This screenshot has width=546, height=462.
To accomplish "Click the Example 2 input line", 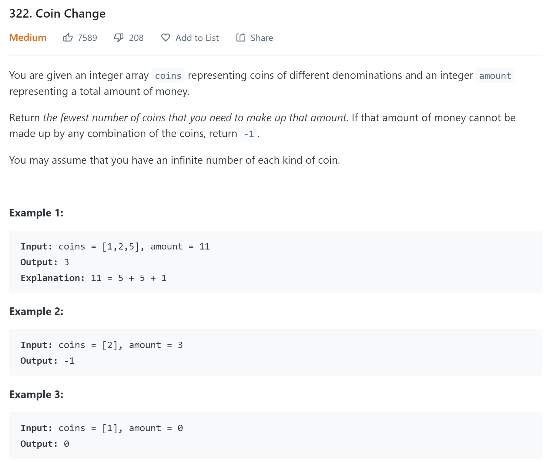I will [102, 345].
